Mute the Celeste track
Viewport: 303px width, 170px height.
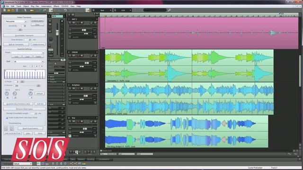point(73,56)
